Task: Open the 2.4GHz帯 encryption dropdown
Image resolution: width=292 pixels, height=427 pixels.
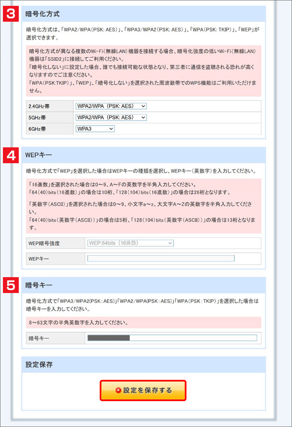Action: [111, 106]
